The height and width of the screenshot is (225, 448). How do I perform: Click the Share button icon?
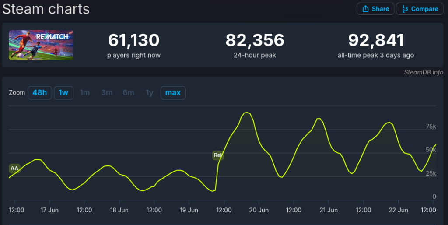(365, 9)
